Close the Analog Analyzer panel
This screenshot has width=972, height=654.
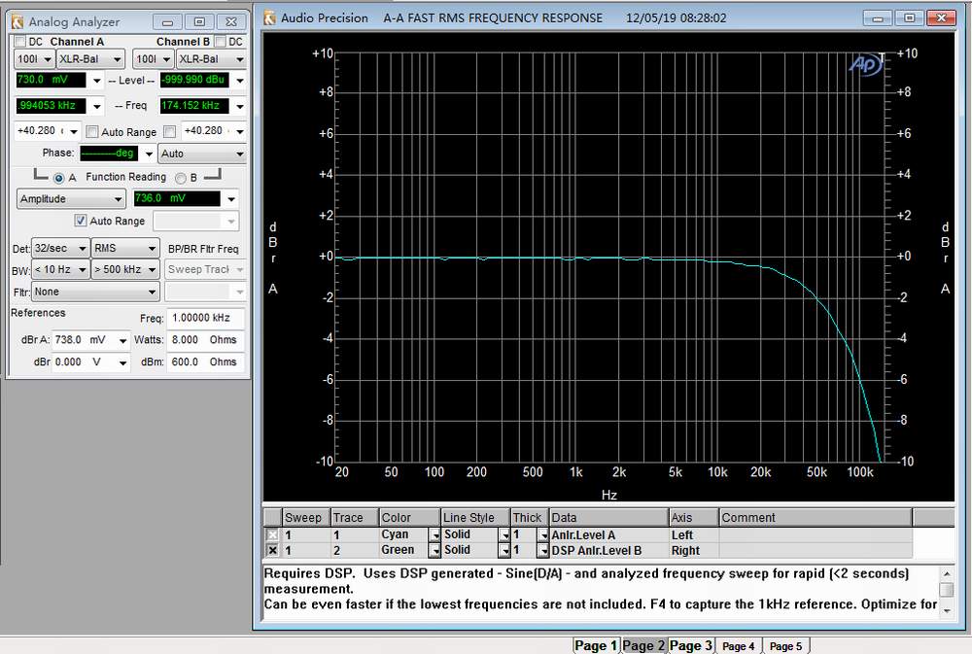pyautogui.click(x=231, y=21)
